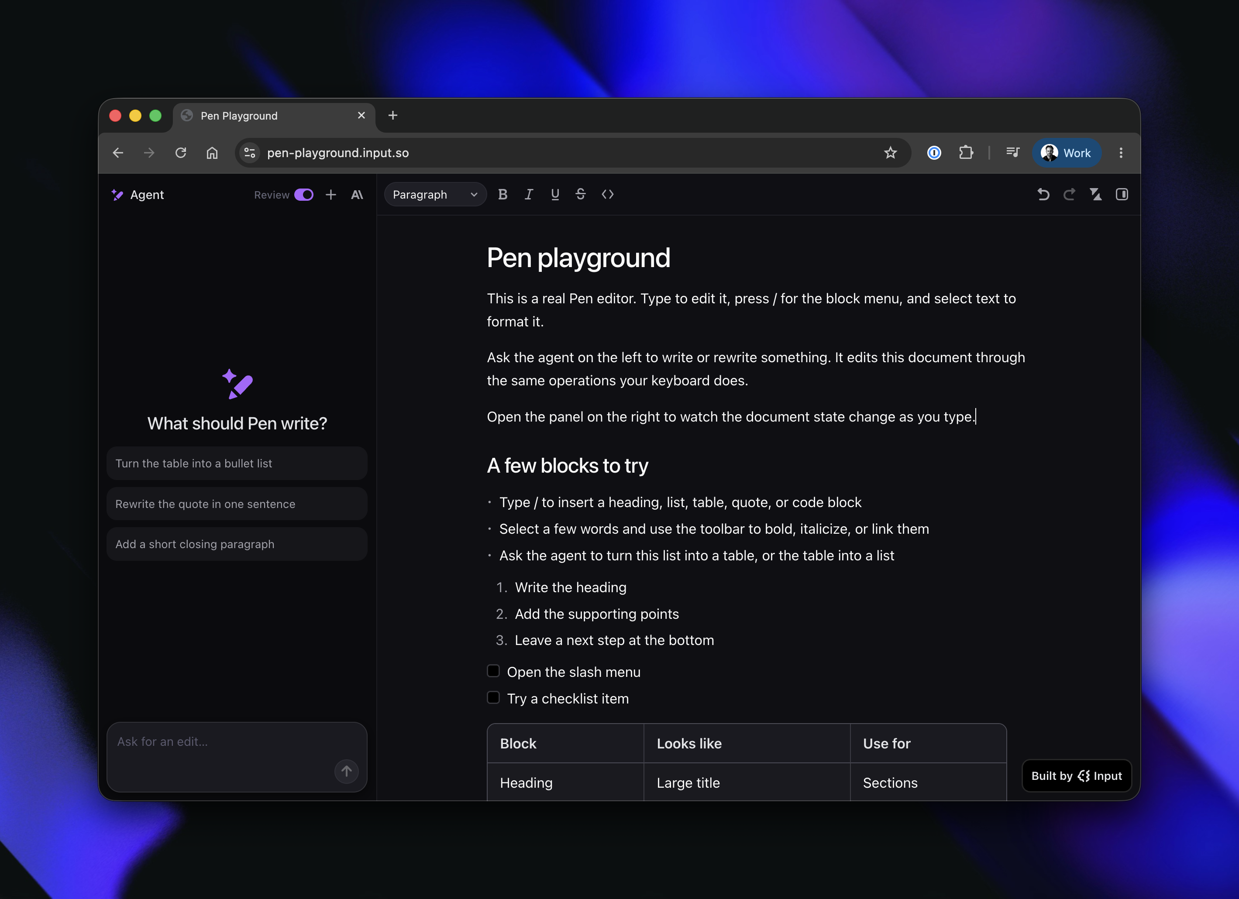Open the browser extensions menu
This screenshot has width=1239, height=899.
click(x=966, y=153)
